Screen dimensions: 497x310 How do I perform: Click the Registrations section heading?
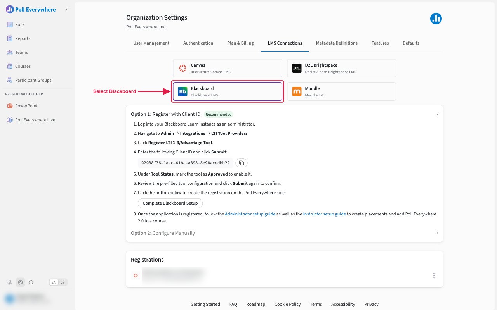(147, 260)
